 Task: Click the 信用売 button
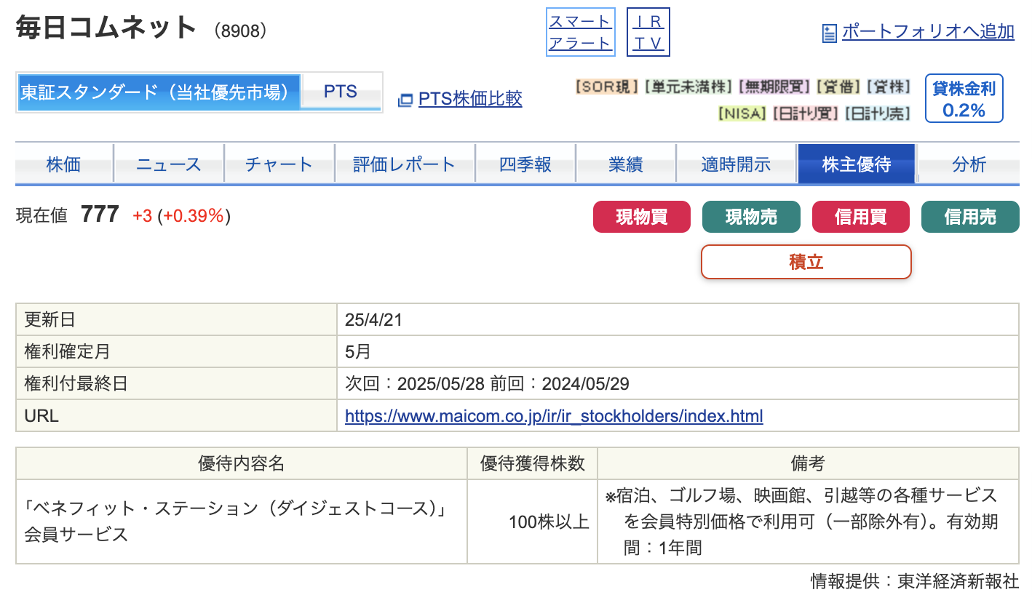[970, 217]
